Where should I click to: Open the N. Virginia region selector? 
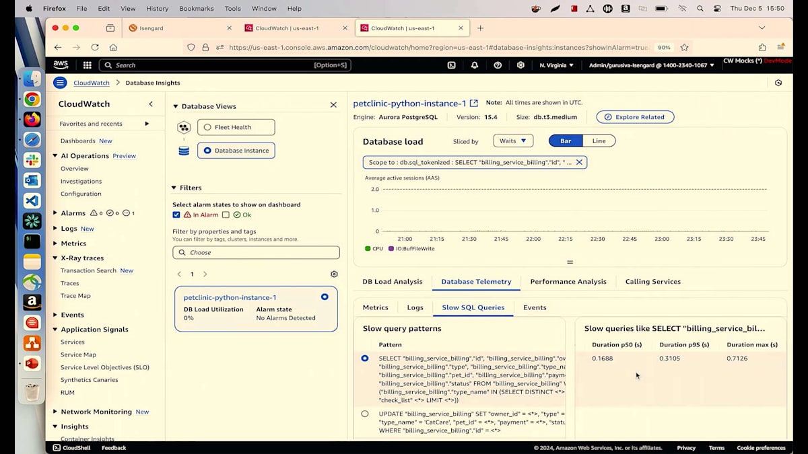[557, 65]
